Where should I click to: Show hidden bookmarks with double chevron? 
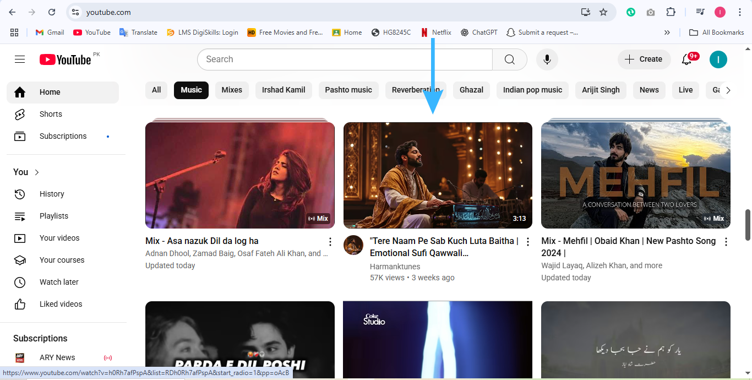pyautogui.click(x=667, y=32)
